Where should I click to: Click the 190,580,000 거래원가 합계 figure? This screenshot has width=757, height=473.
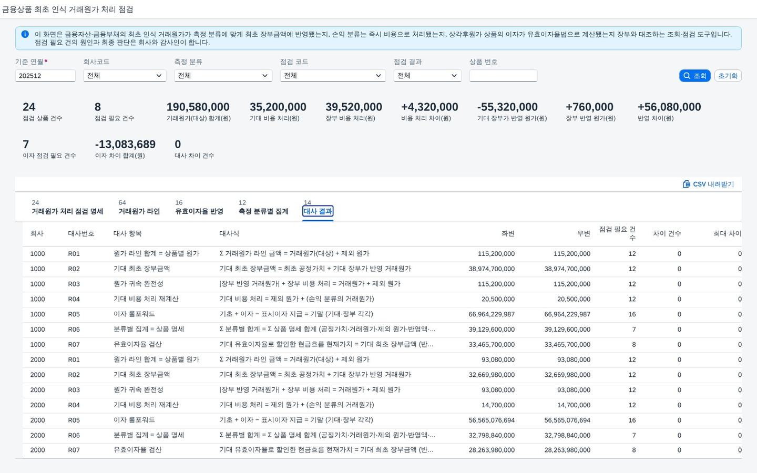point(198,107)
